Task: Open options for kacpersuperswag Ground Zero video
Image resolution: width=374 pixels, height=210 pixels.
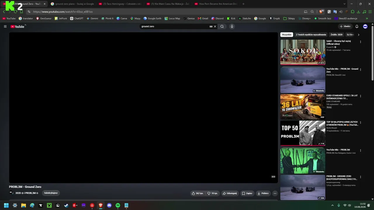Action: pos(361,177)
